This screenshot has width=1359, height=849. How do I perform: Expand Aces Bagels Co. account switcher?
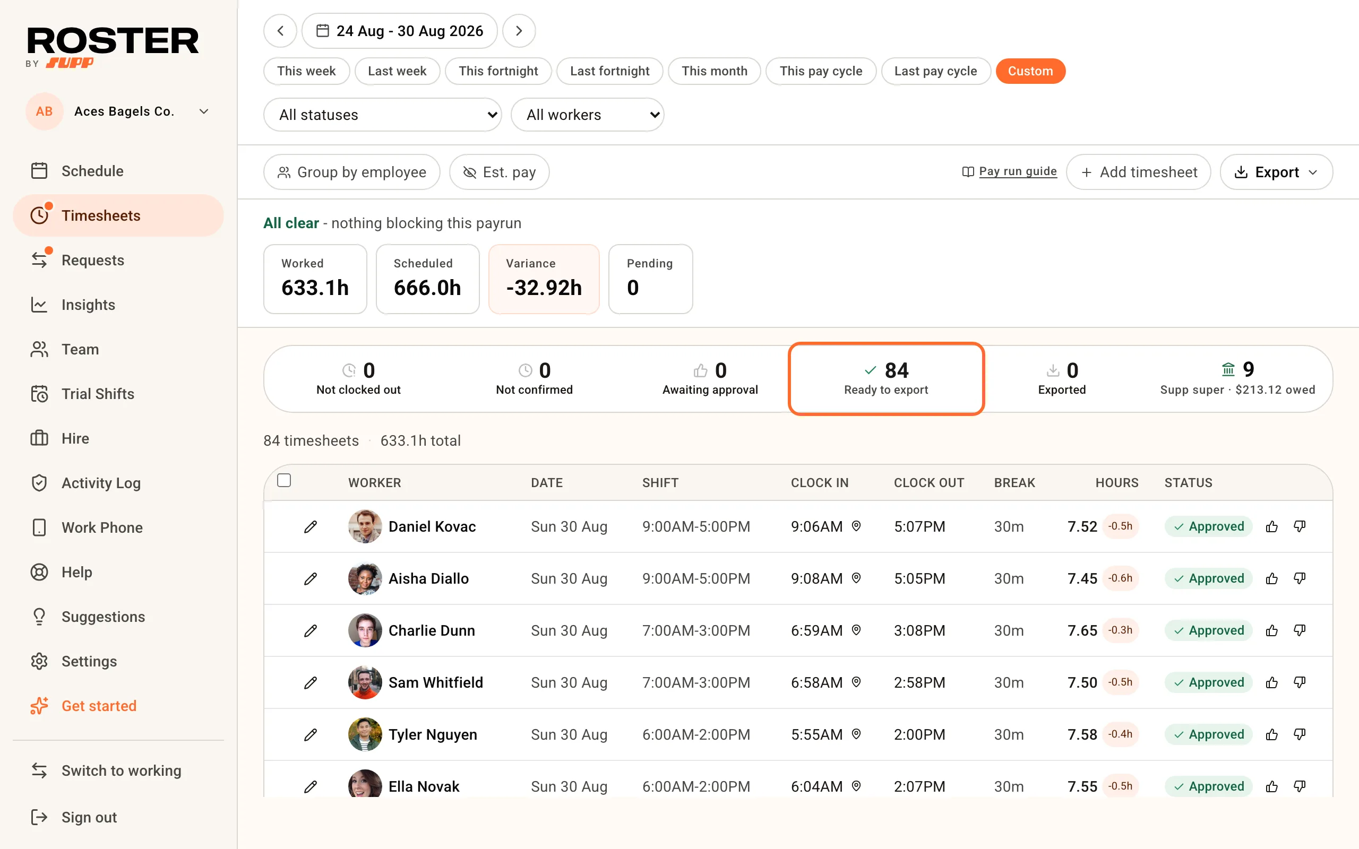tap(118, 112)
